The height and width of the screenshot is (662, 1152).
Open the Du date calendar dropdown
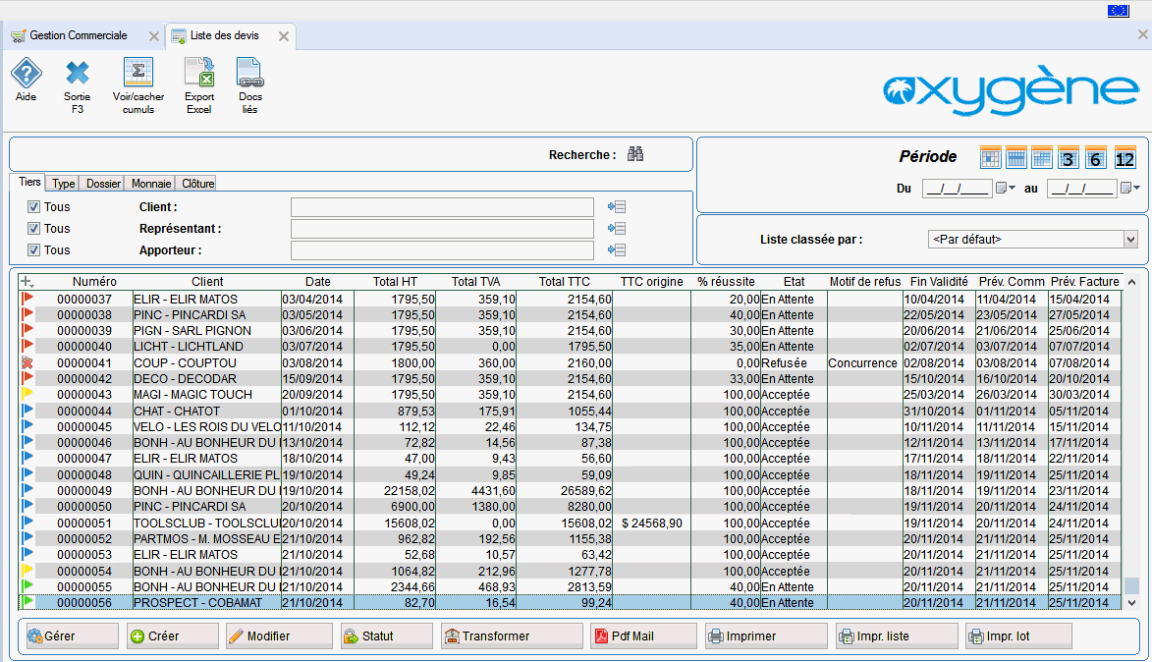click(x=1006, y=189)
